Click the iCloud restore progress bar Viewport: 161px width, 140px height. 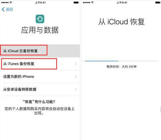pyautogui.click(x=121, y=61)
